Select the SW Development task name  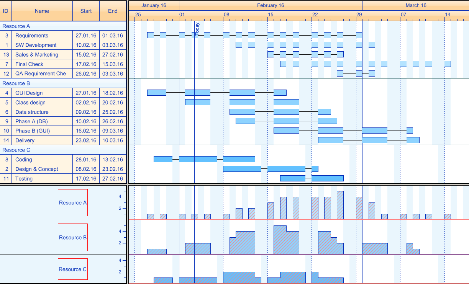click(x=36, y=45)
